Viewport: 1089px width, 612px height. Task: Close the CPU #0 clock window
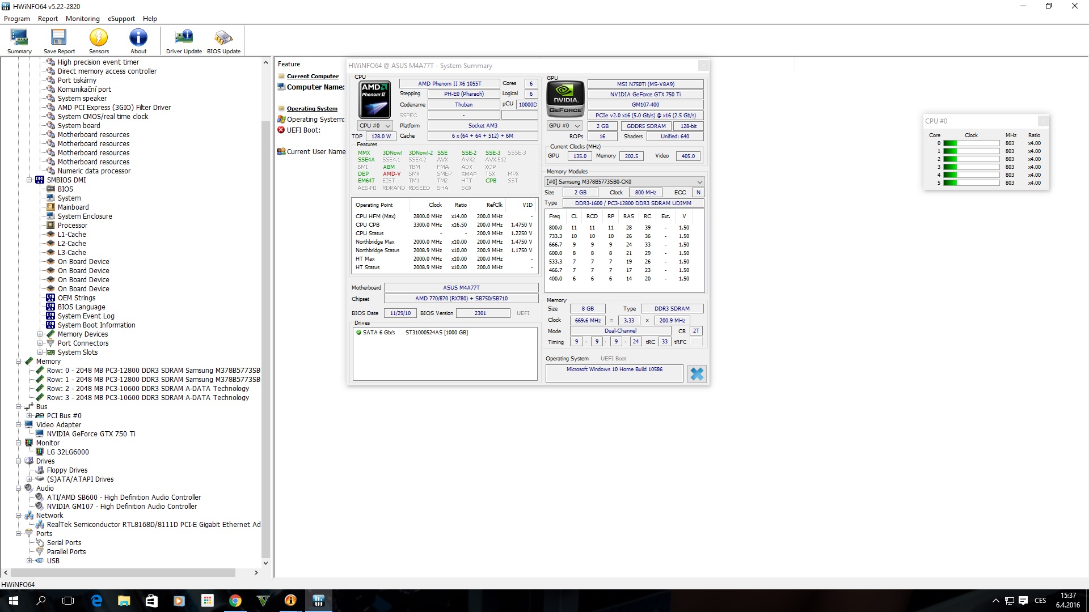(x=1043, y=121)
